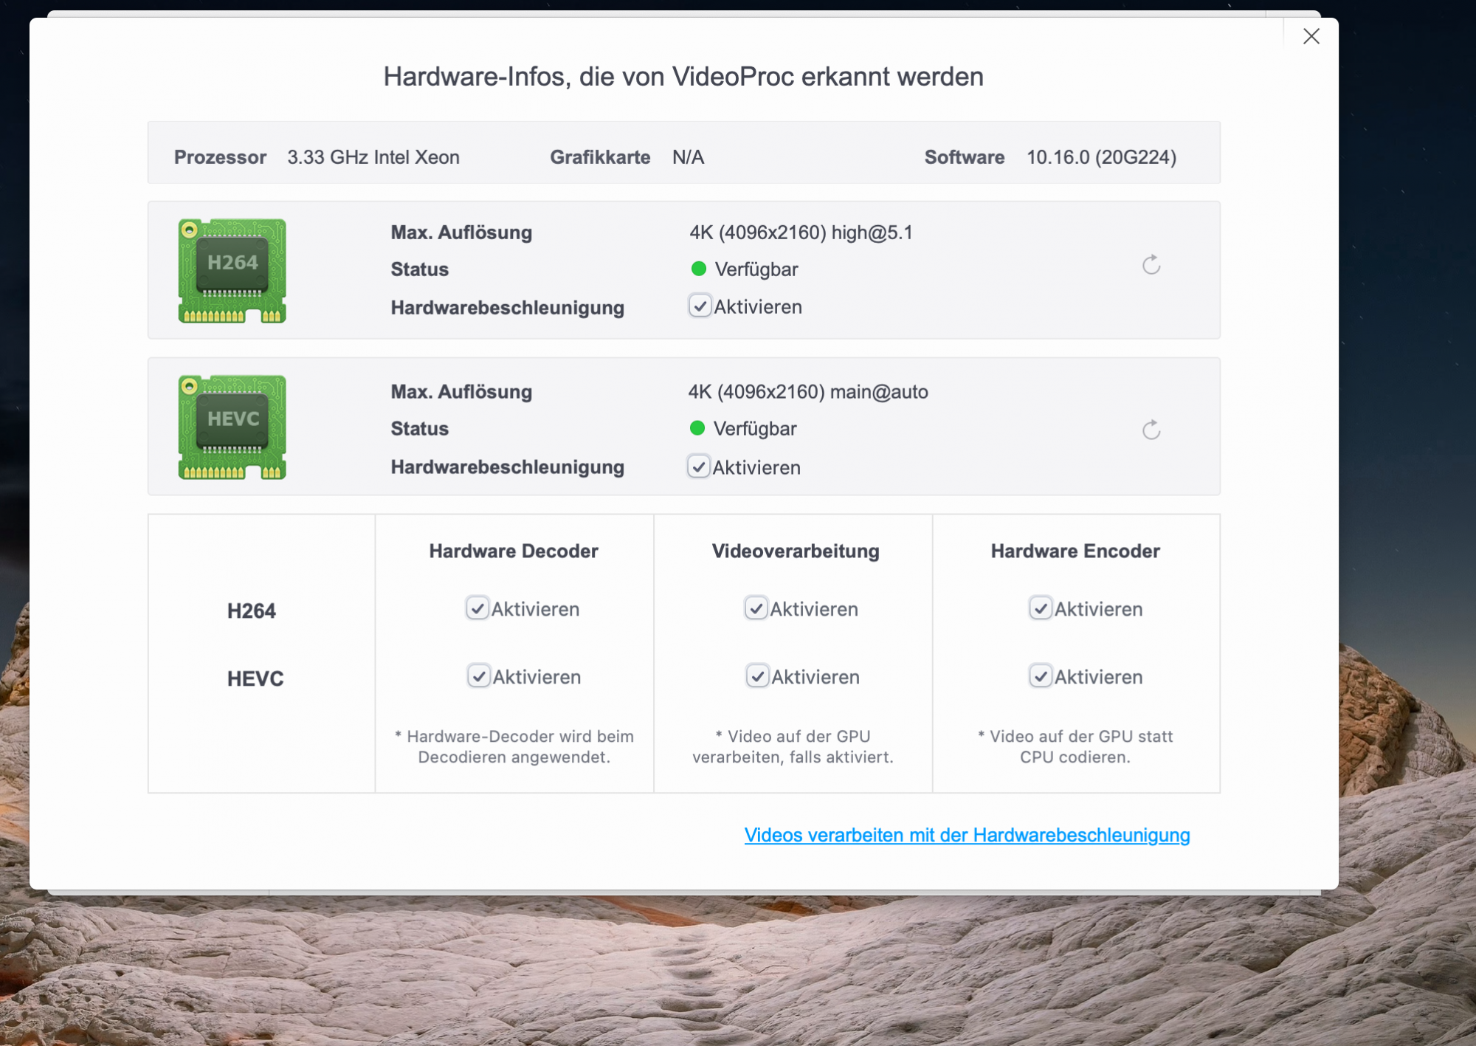
Task: Toggle HEVC Hardware Encoder checkbox
Action: (x=1040, y=676)
